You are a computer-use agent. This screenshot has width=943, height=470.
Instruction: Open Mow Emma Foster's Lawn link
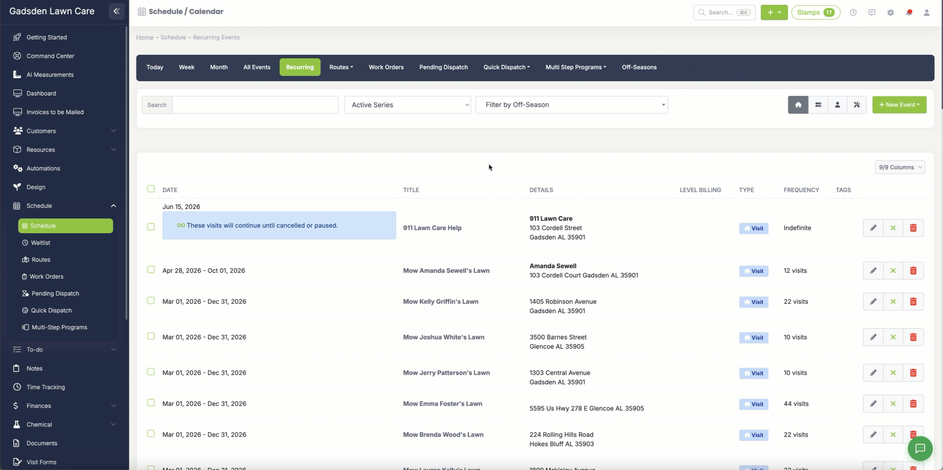coord(443,404)
